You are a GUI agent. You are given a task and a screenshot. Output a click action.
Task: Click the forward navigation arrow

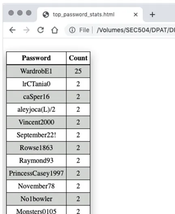[26, 30]
